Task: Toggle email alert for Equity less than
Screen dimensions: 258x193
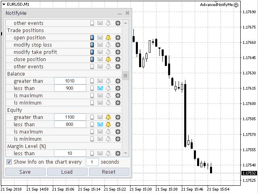Action: click(x=100, y=124)
